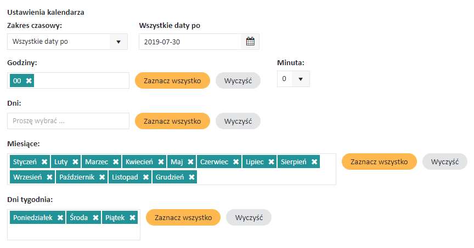
Task: Delete Kwiecień tag from months
Action: pos(161,162)
